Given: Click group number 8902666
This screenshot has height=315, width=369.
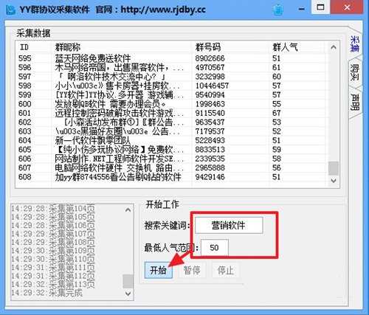Looking at the screenshot, I should coord(210,58).
